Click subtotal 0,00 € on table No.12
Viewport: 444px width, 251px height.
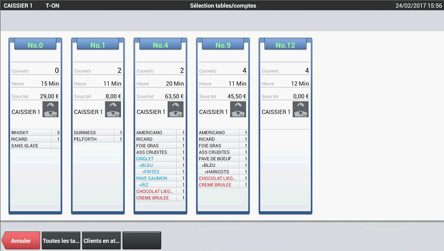click(301, 96)
